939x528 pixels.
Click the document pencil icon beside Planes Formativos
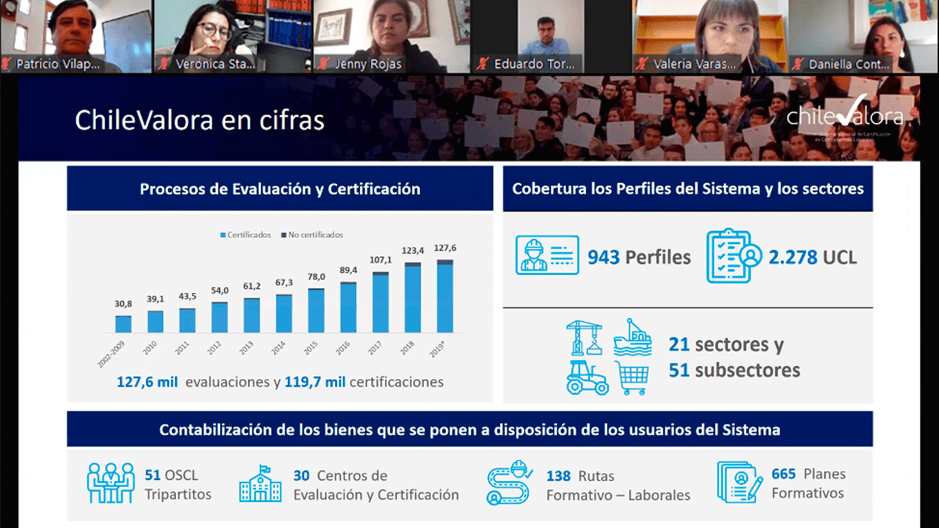[740, 482]
